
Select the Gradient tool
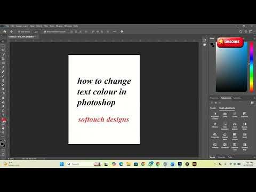click(x=3, y=93)
